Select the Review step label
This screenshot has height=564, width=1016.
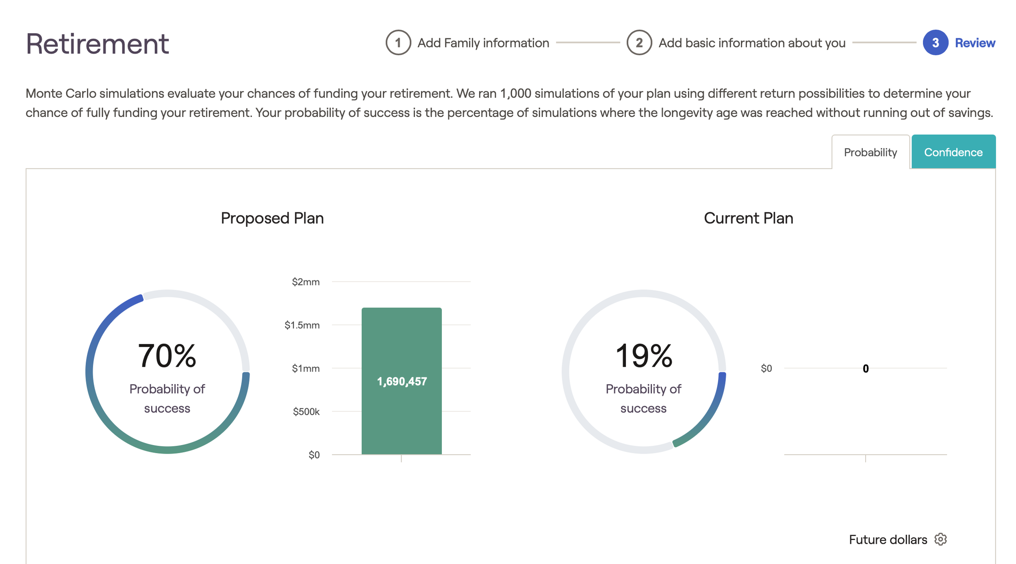(975, 43)
